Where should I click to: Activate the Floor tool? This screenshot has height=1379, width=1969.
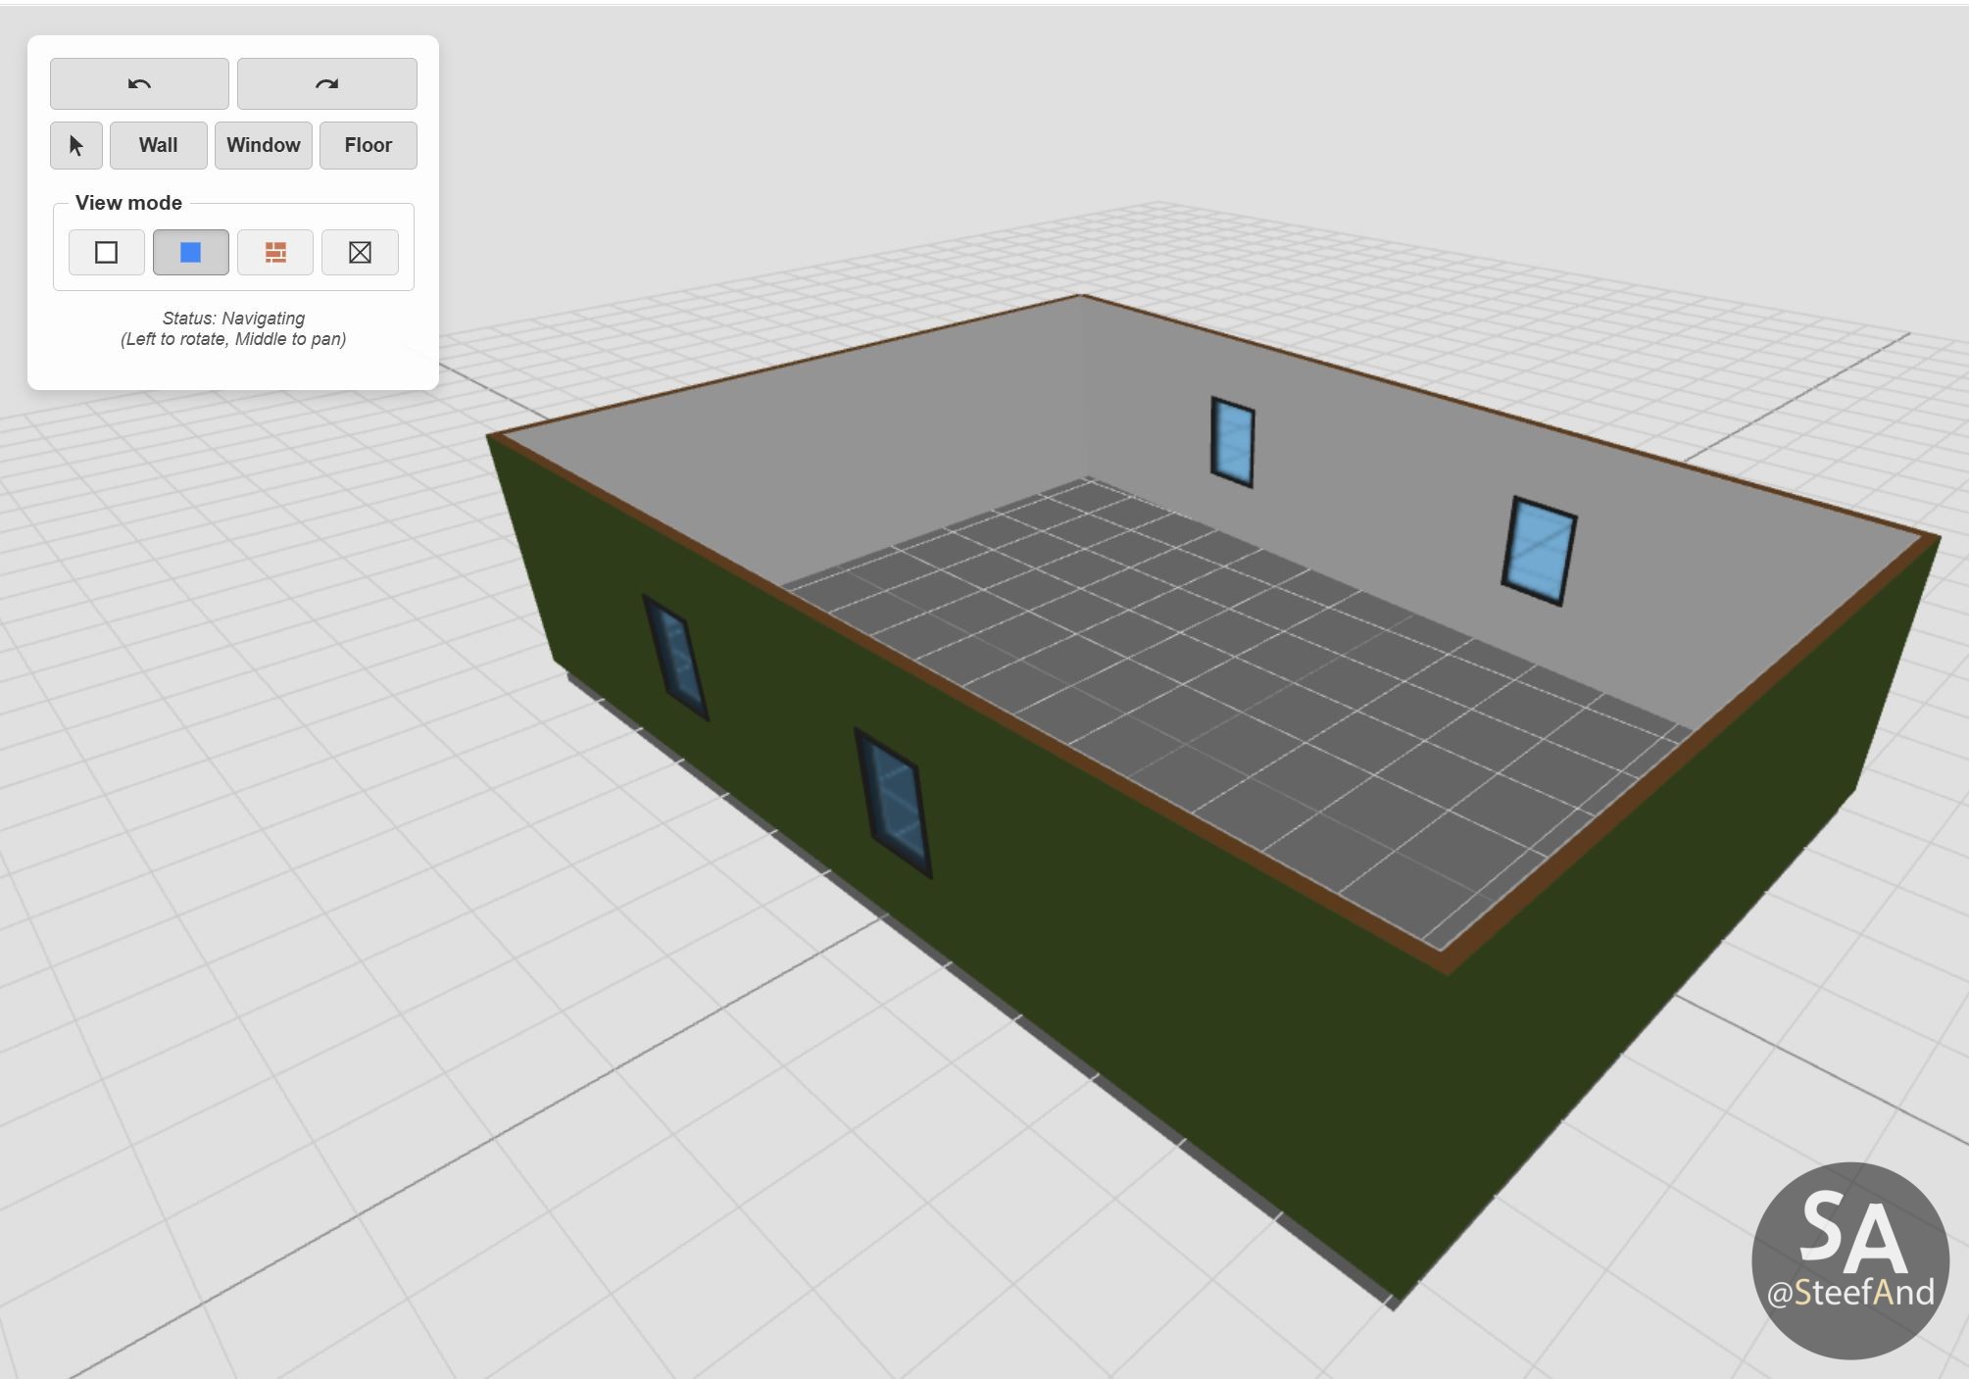point(369,145)
